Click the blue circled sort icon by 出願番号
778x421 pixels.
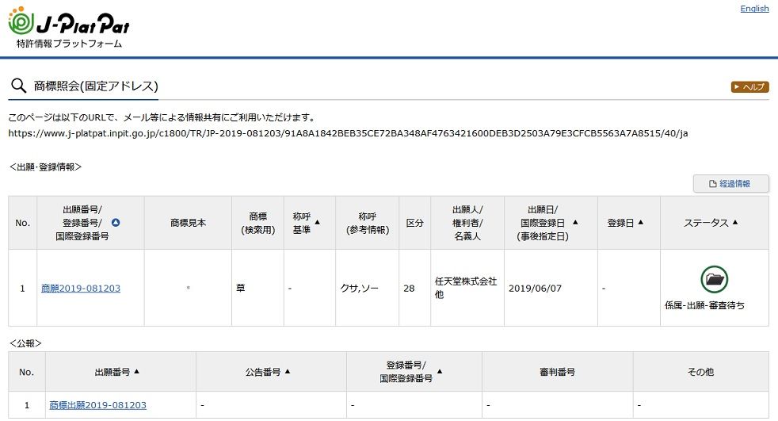(x=116, y=223)
